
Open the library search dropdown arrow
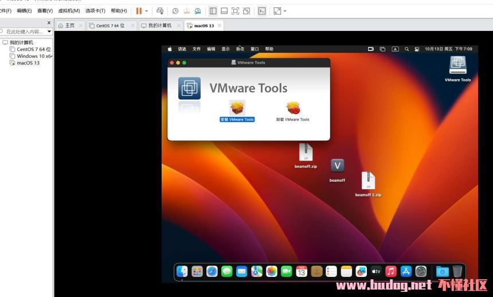tap(49, 32)
